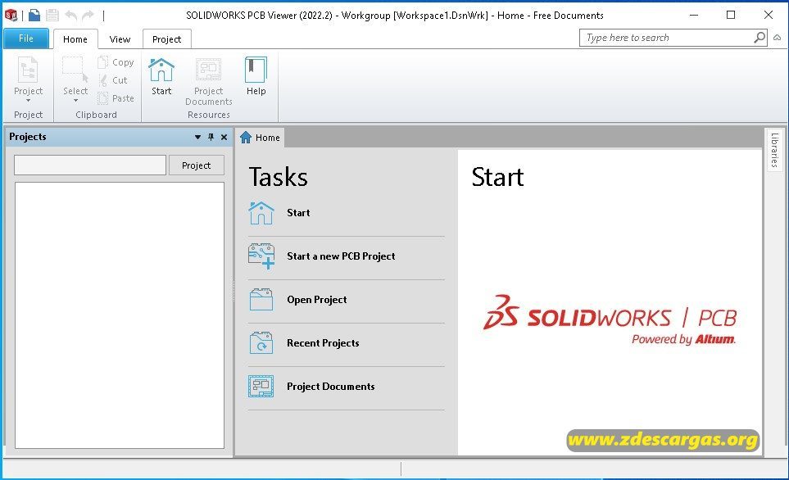The width and height of the screenshot is (789, 480).
Task: Click Paste in the Clipboard group
Action: point(116,98)
